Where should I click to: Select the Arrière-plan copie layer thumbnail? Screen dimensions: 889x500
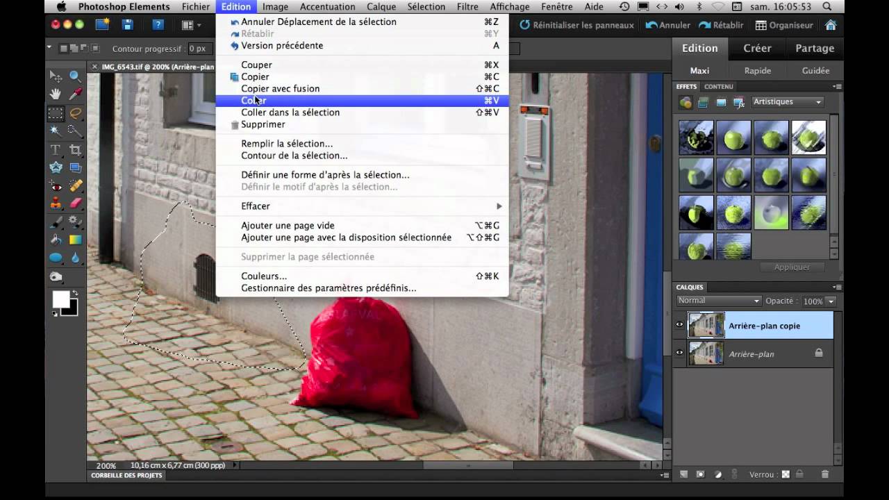[706, 325]
